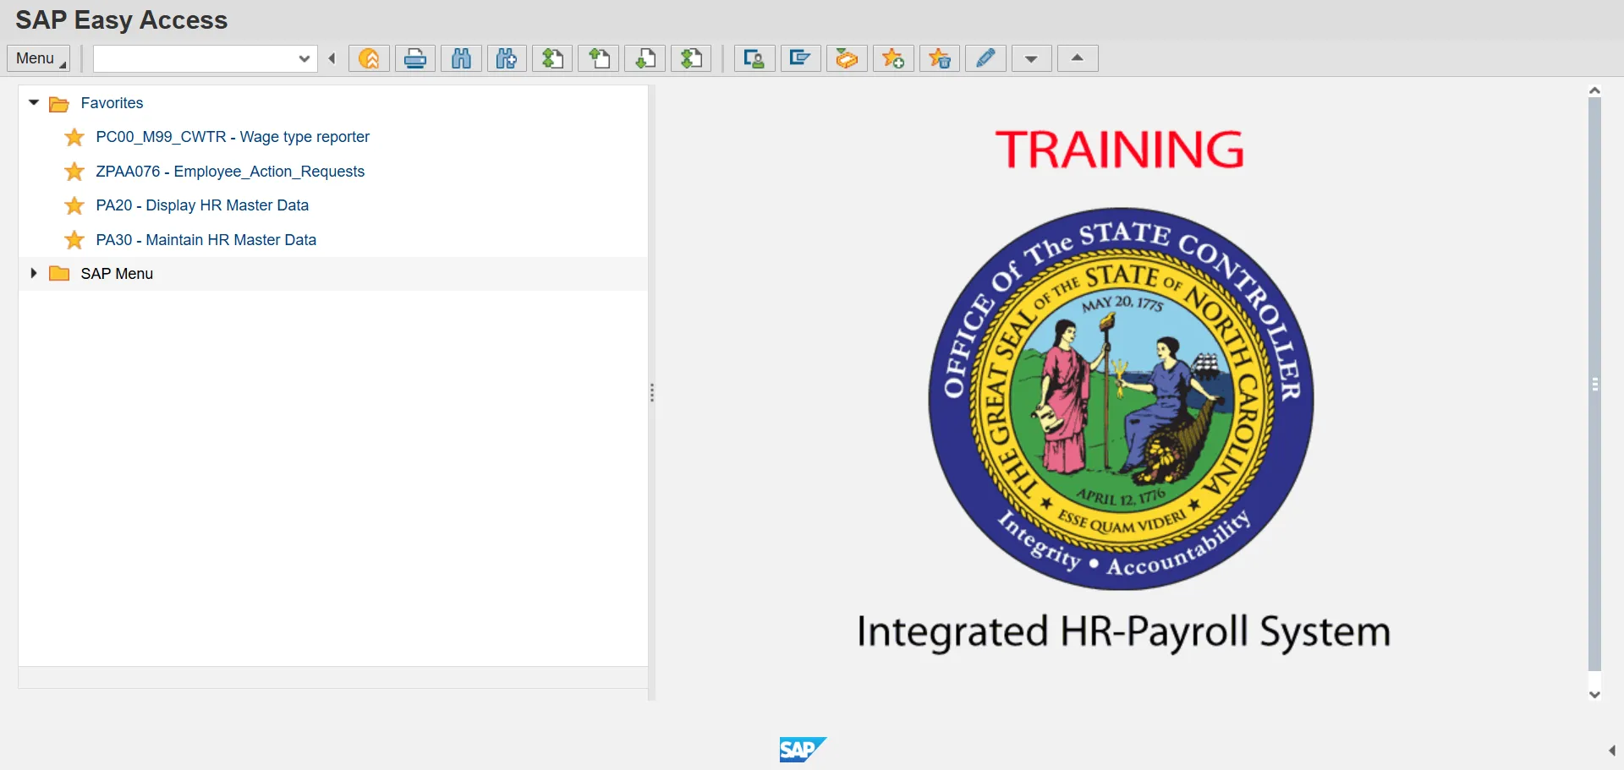Viewport: 1624px width, 770px height.
Task: Click Delete Favorites star trash icon
Action: (940, 58)
